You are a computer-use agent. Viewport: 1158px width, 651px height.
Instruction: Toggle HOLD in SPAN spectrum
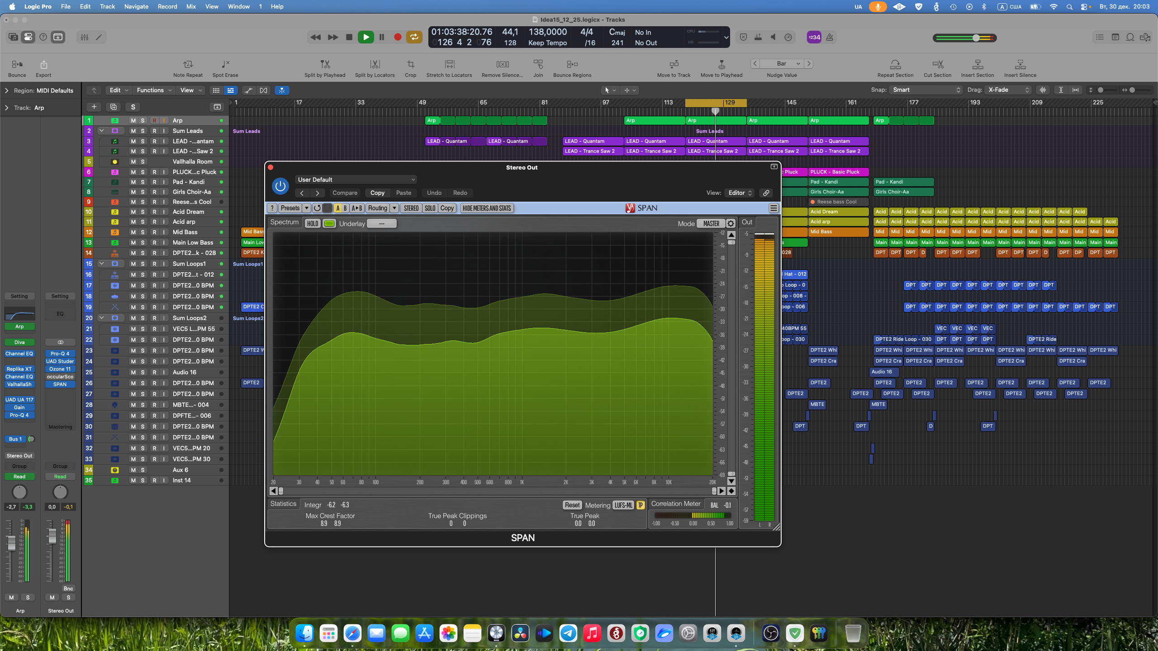tap(313, 223)
